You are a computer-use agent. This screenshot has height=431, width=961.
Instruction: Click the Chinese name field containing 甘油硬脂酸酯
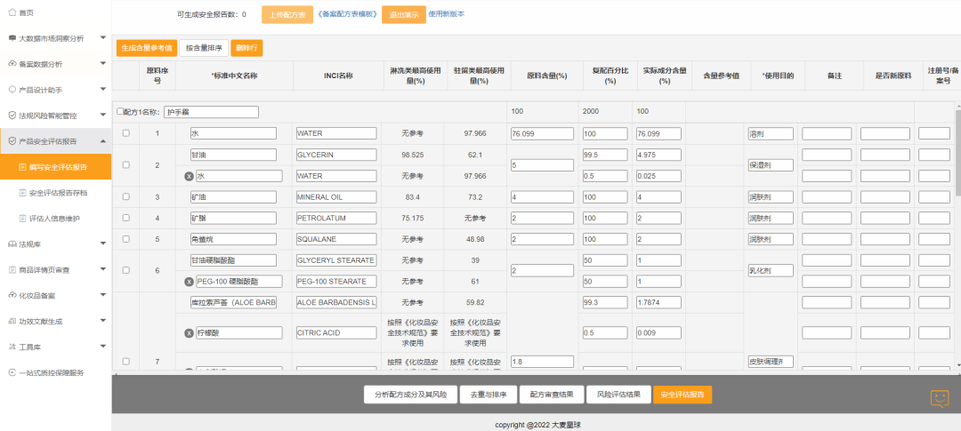[x=233, y=260]
